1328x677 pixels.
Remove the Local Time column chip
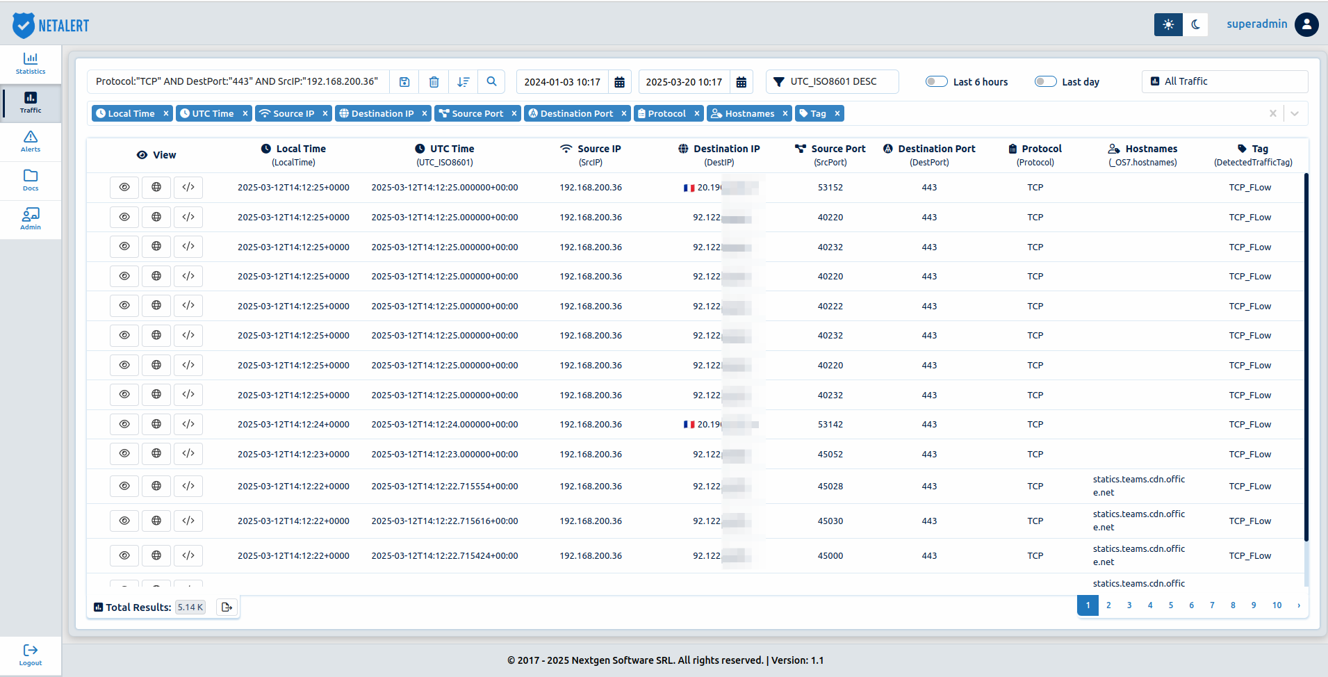point(165,113)
